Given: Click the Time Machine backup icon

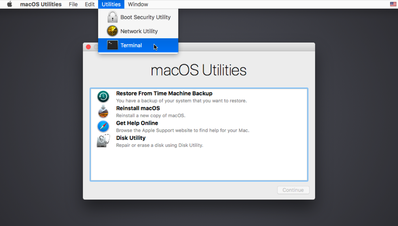Looking at the screenshot, I should pos(103,97).
